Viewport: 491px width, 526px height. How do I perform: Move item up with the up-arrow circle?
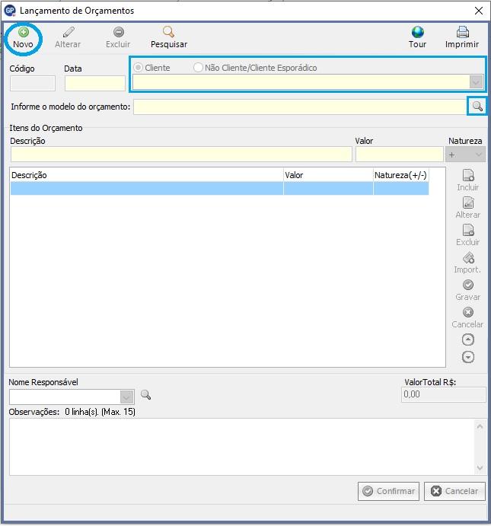click(x=468, y=340)
